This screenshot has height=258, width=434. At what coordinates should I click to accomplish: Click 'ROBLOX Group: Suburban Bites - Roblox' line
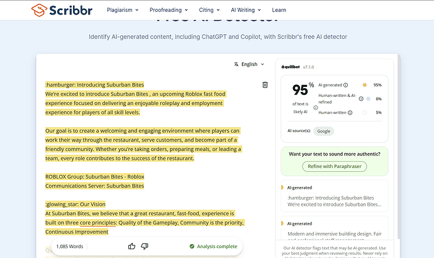(x=94, y=177)
